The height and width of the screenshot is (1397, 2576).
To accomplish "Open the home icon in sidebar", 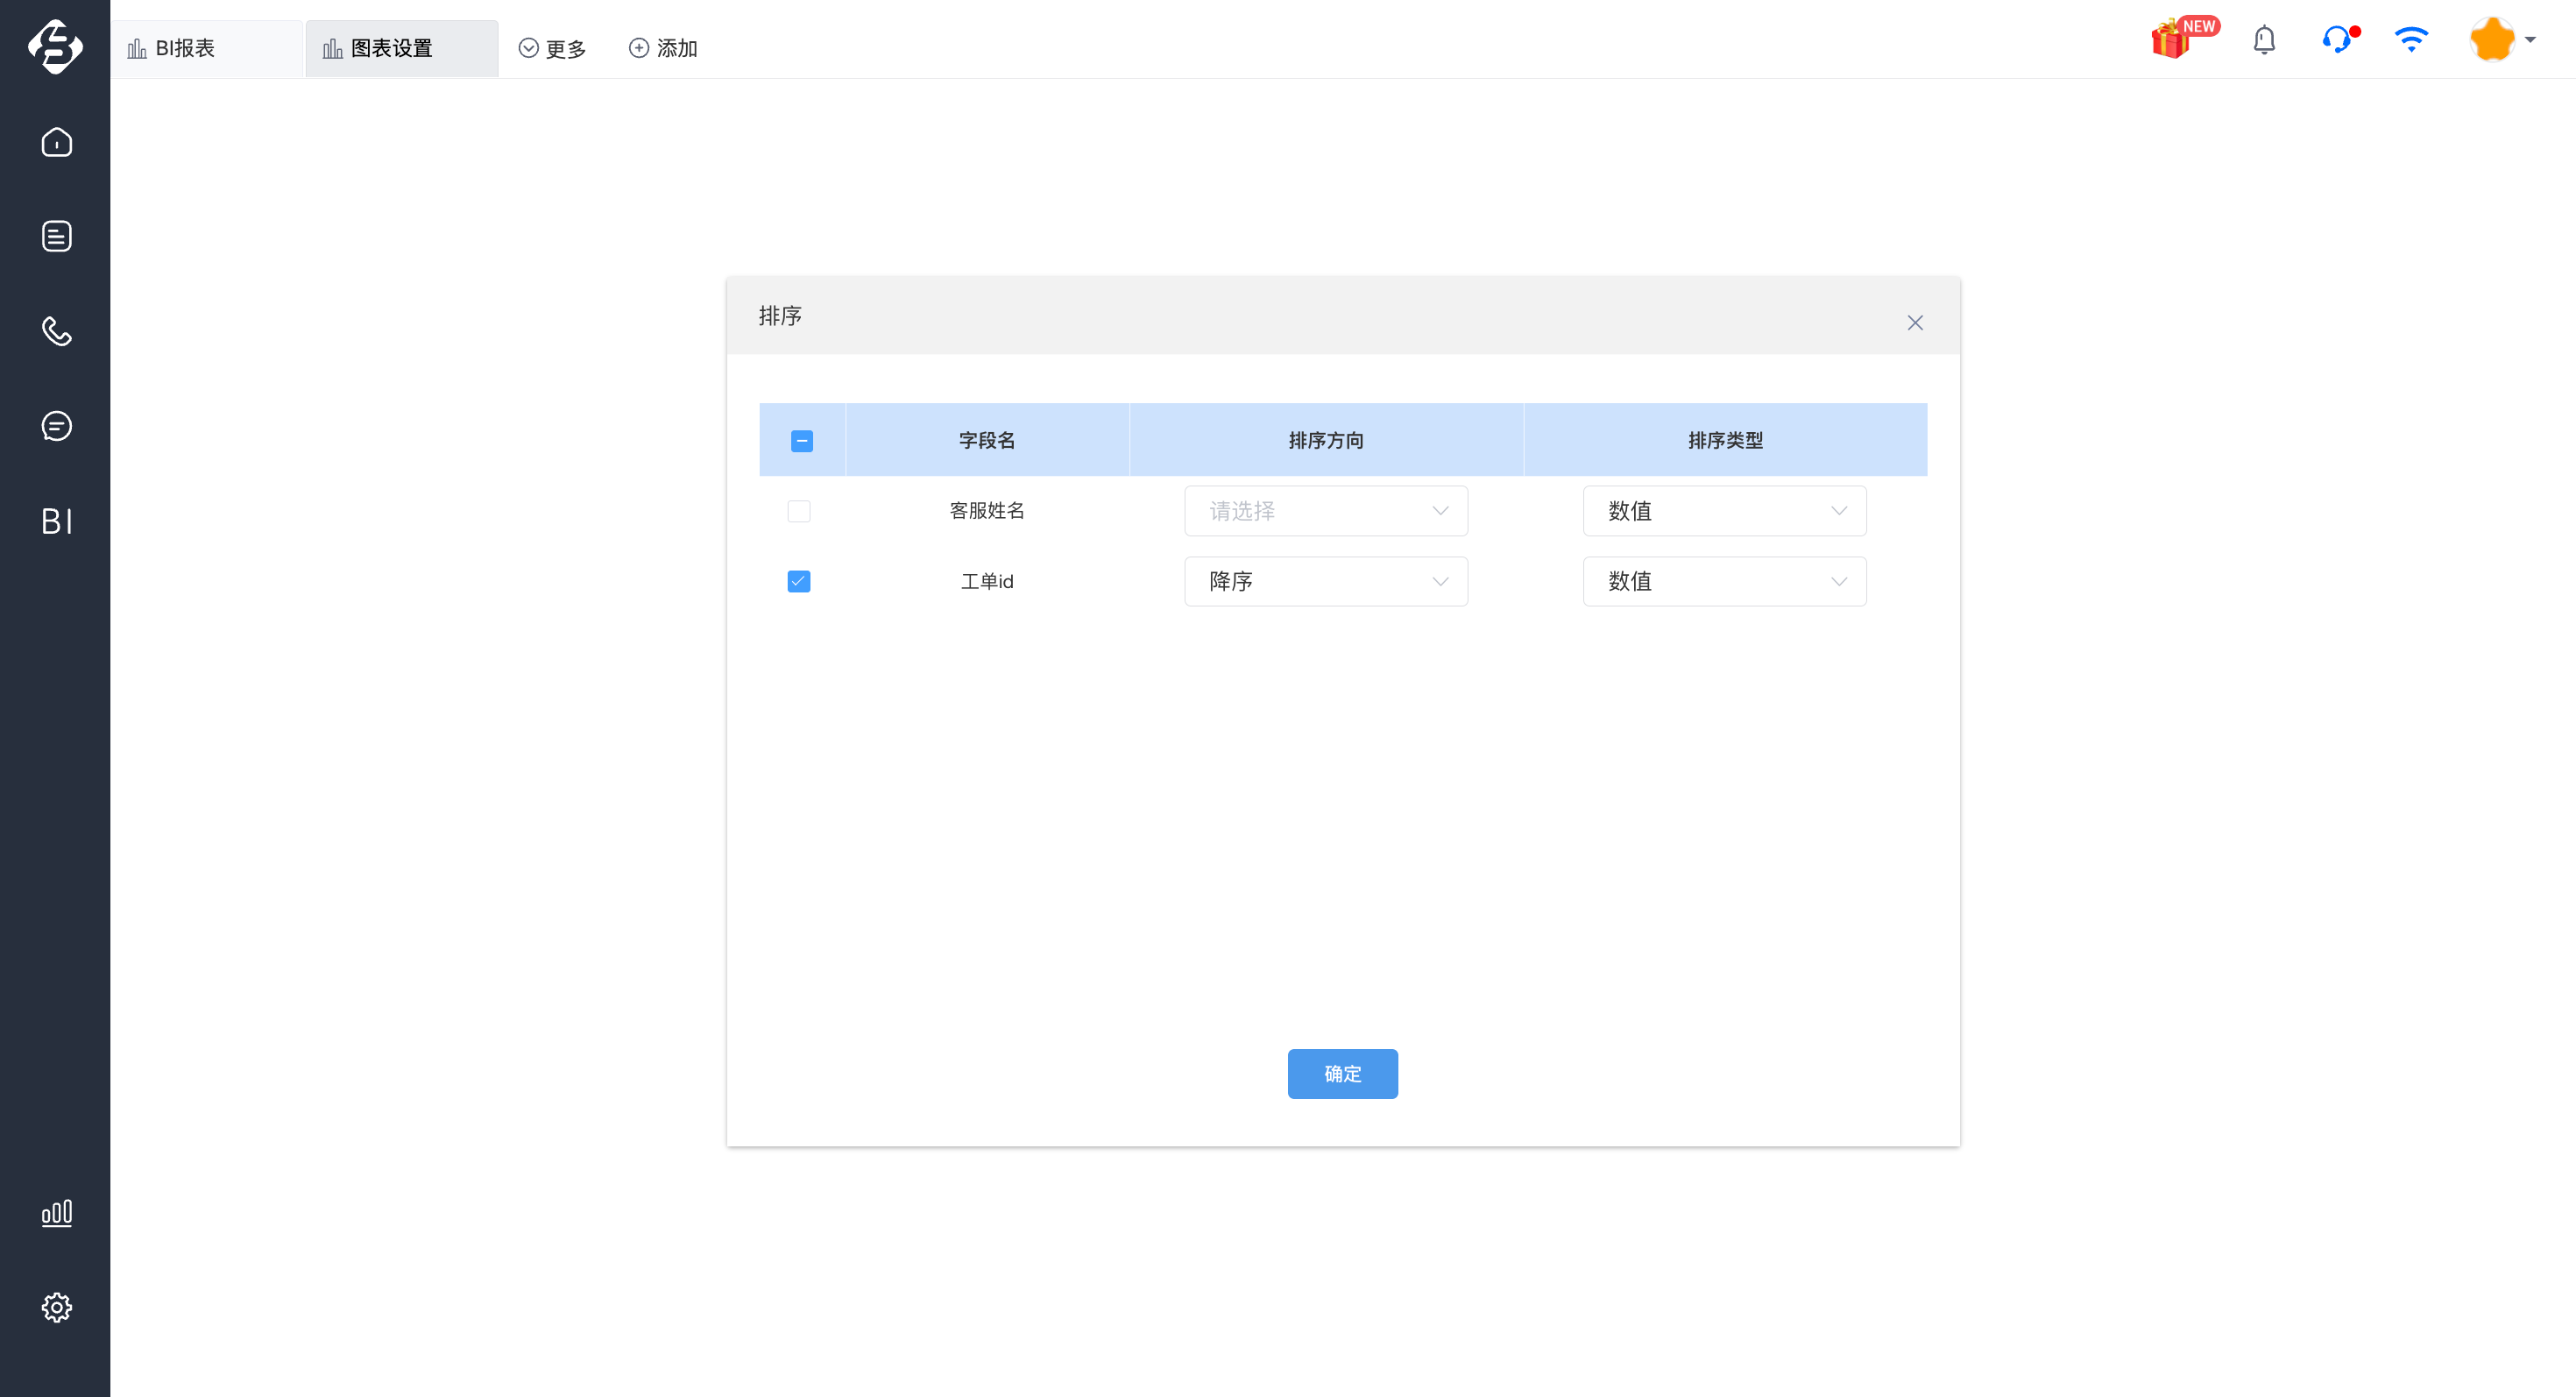I will coord(56,142).
